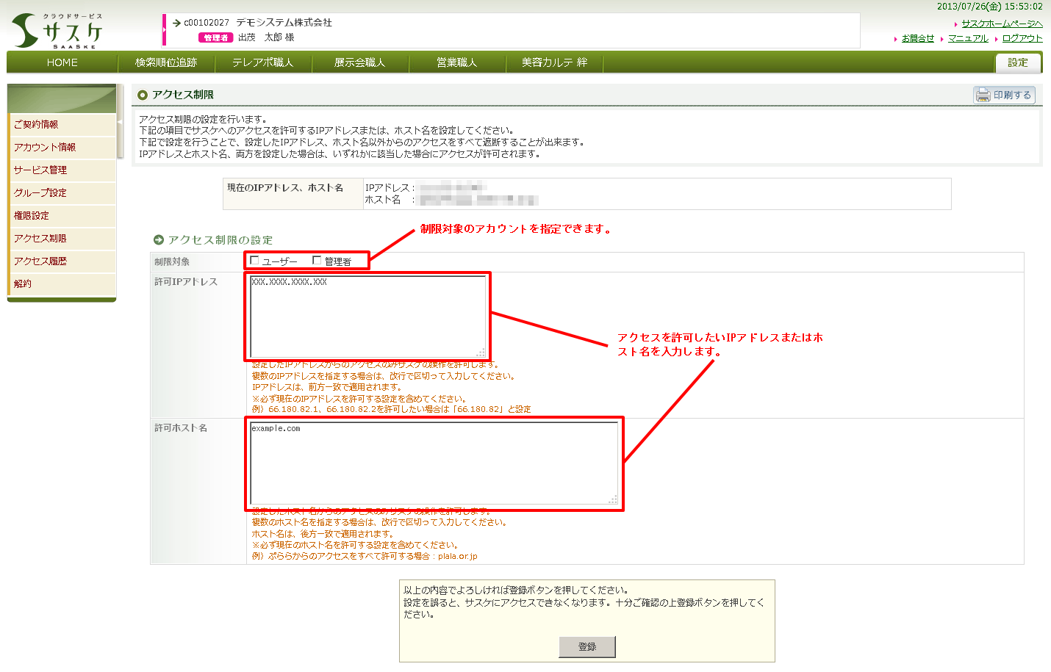Open the 検索順位追跡 menu
Viewport: 1051px width, 672px height.
tap(166, 62)
